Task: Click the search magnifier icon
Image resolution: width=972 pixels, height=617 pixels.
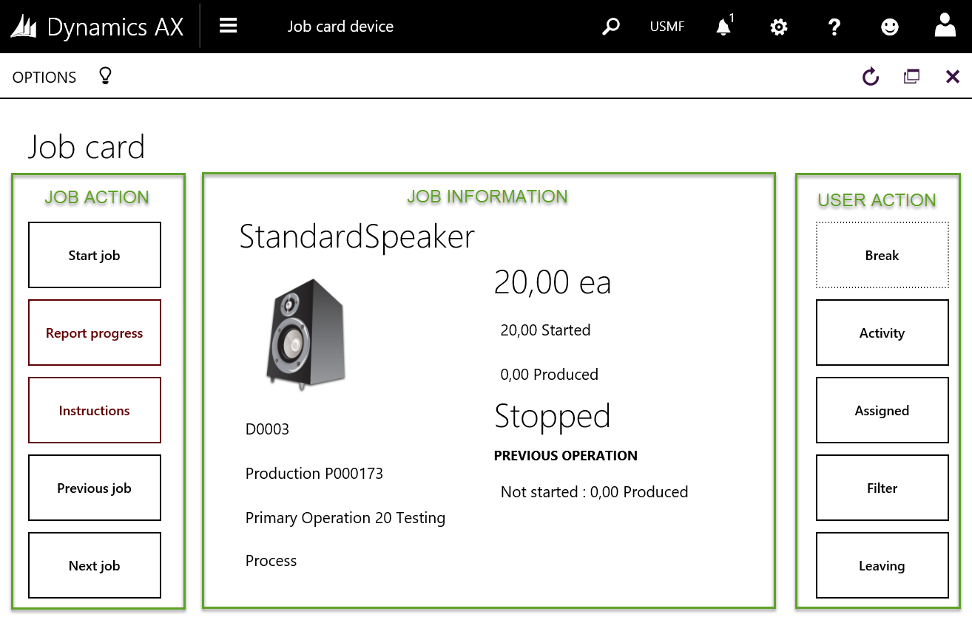Action: coord(610,27)
